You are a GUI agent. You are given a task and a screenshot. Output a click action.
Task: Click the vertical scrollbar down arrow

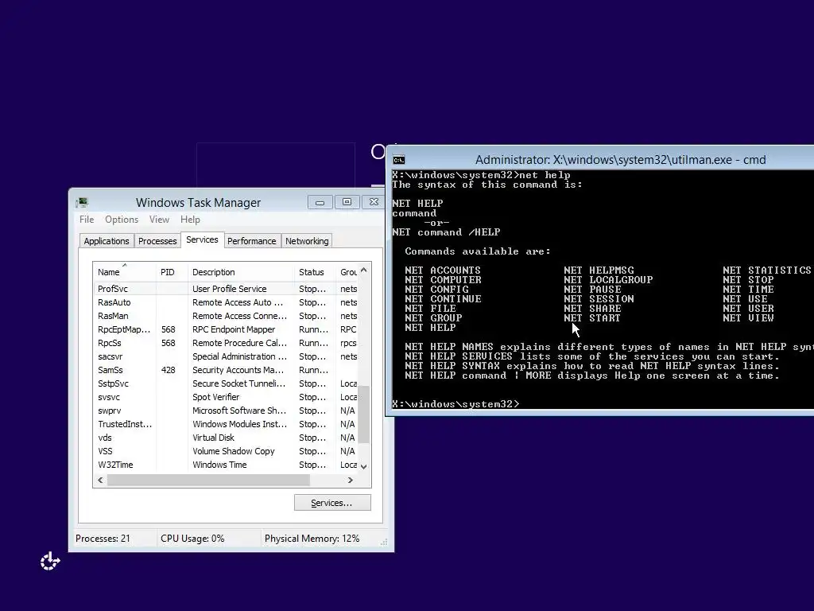pos(364,466)
